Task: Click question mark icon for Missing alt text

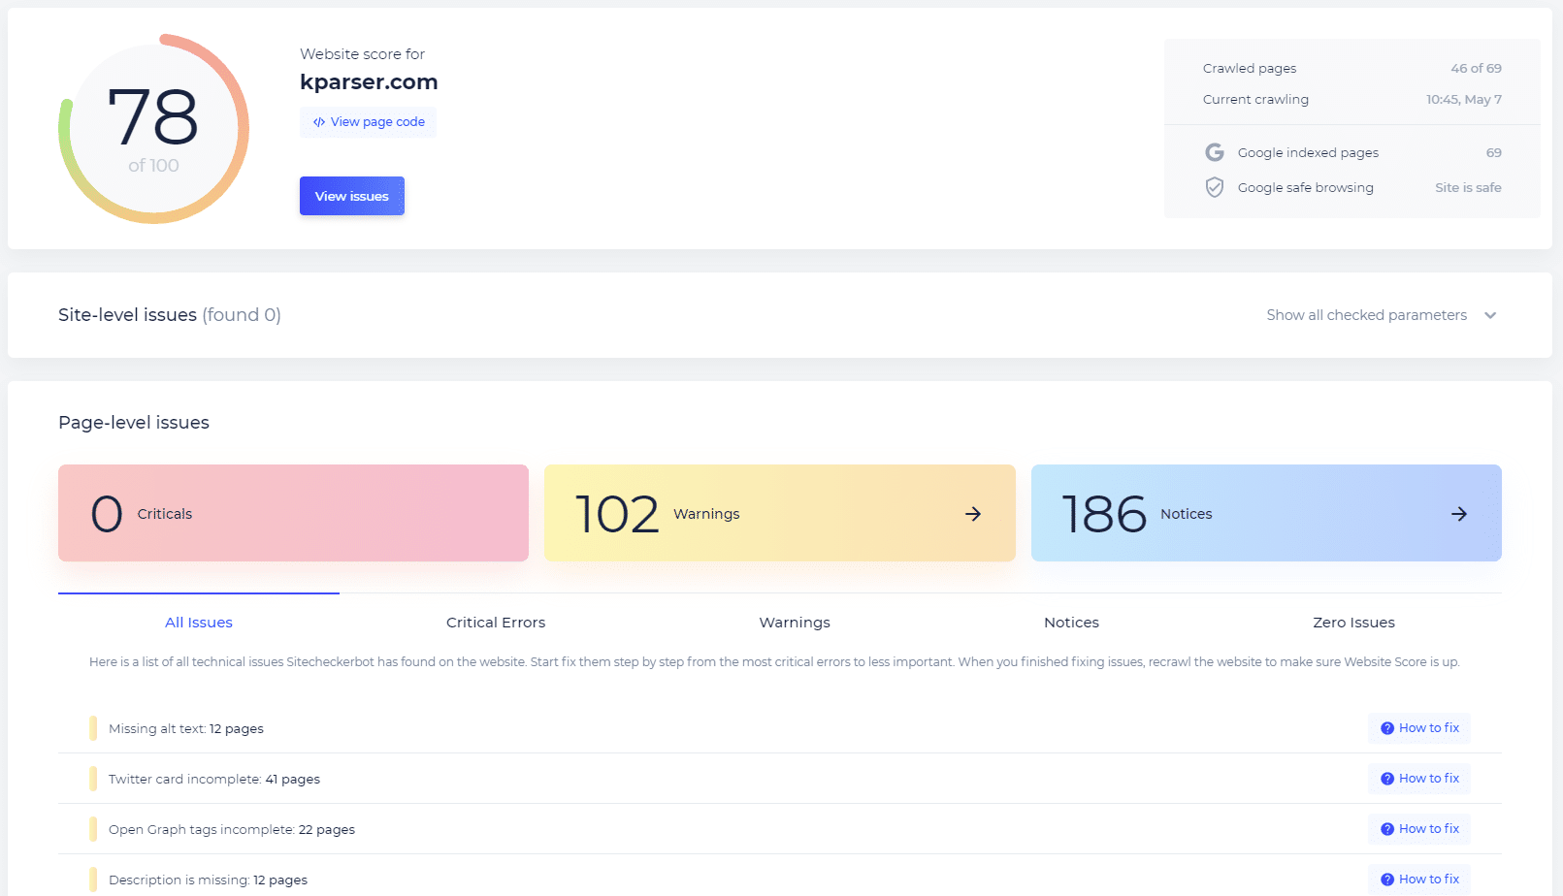Action: coord(1387,728)
